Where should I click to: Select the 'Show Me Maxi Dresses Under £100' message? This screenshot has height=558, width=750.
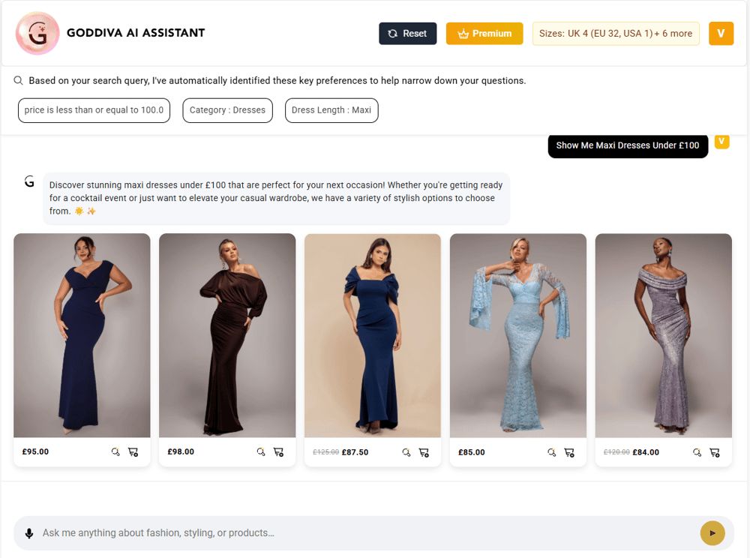point(628,146)
